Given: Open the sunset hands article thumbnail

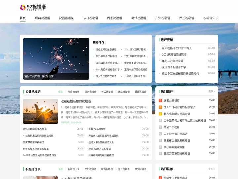Looking at the screenshot, I should (x=41, y=111).
